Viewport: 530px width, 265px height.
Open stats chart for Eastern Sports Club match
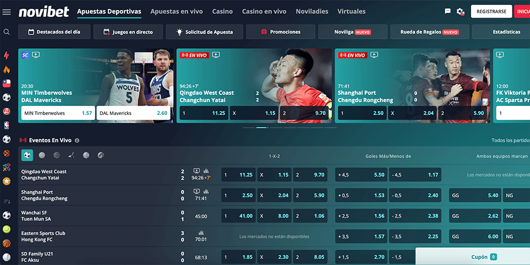pyautogui.click(x=201, y=232)
